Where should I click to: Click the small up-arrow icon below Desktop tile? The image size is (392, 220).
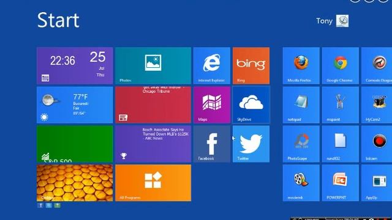pos(40,205)
